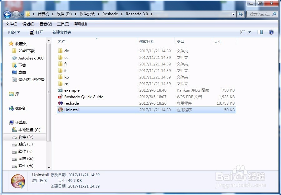The image size is (281, 195).
Task: Select 软件安装 in the address path
Action: 87,14
